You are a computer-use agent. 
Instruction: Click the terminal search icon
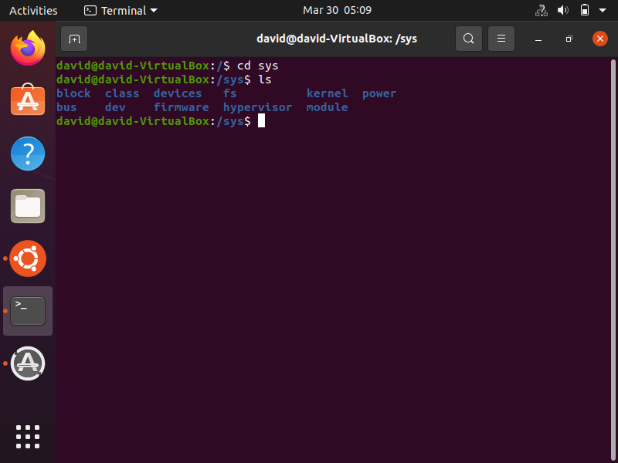[468, 39]
